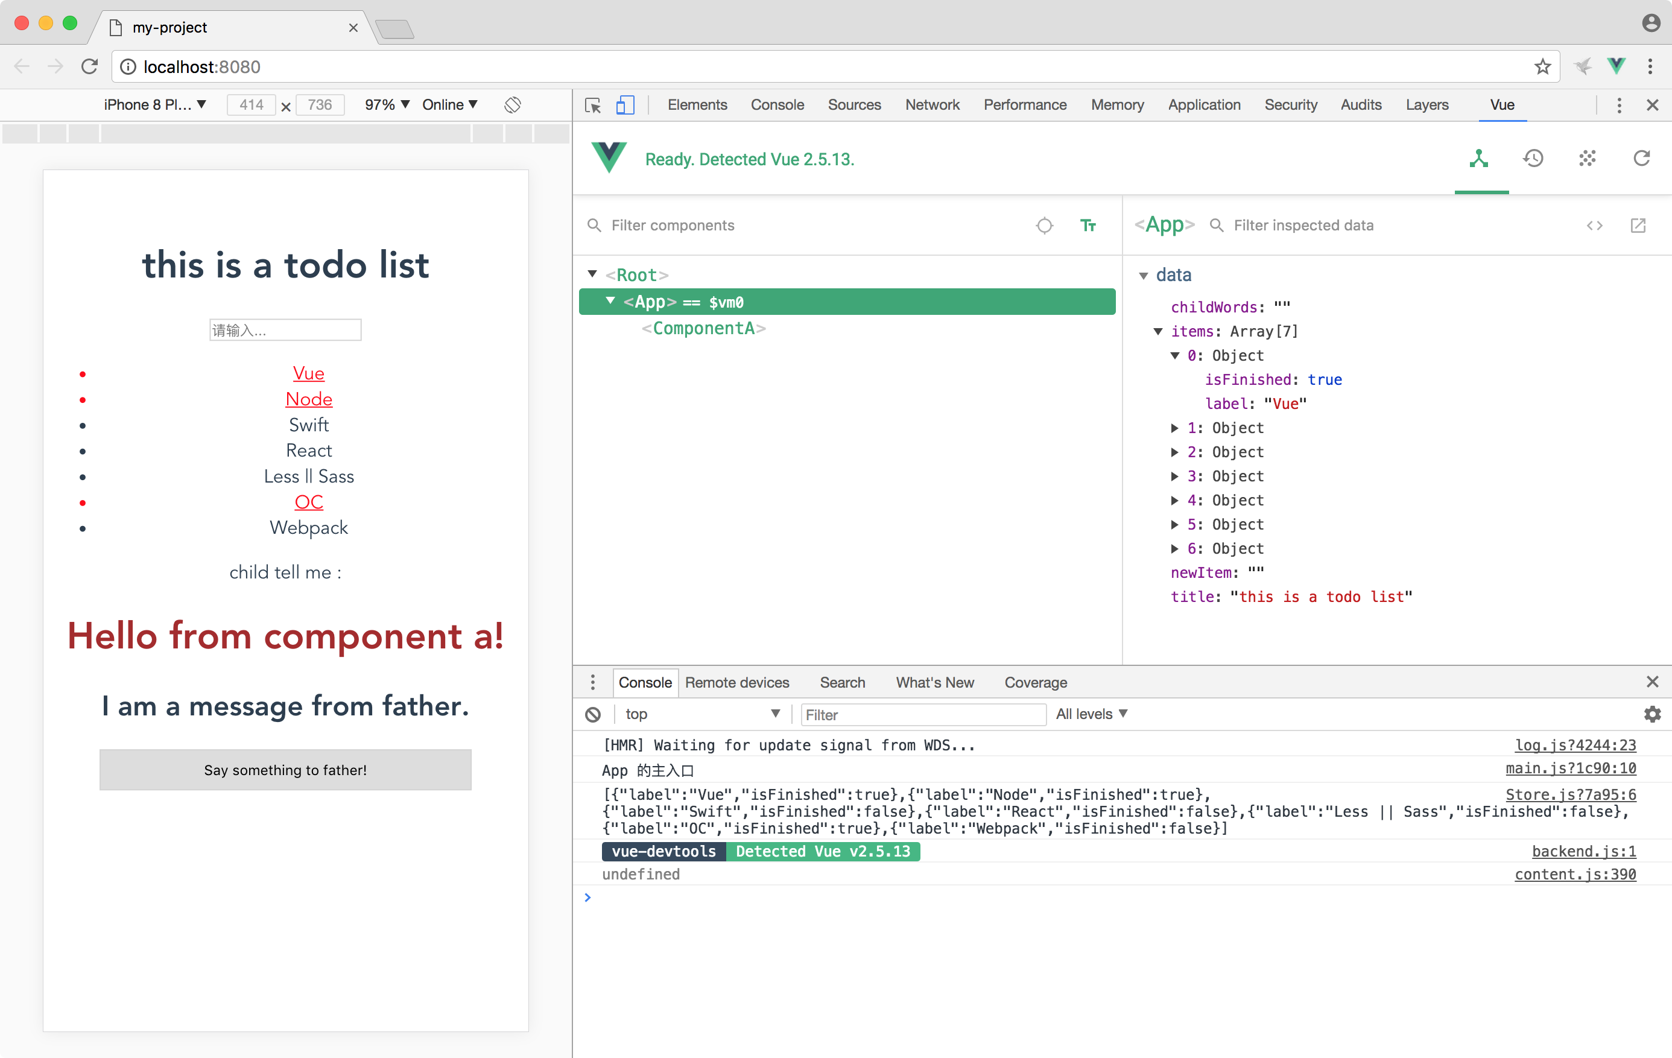The image size is (1672, 1058).
Task: Collapse the items Array[7] entry
Action: pos(1158,332)
